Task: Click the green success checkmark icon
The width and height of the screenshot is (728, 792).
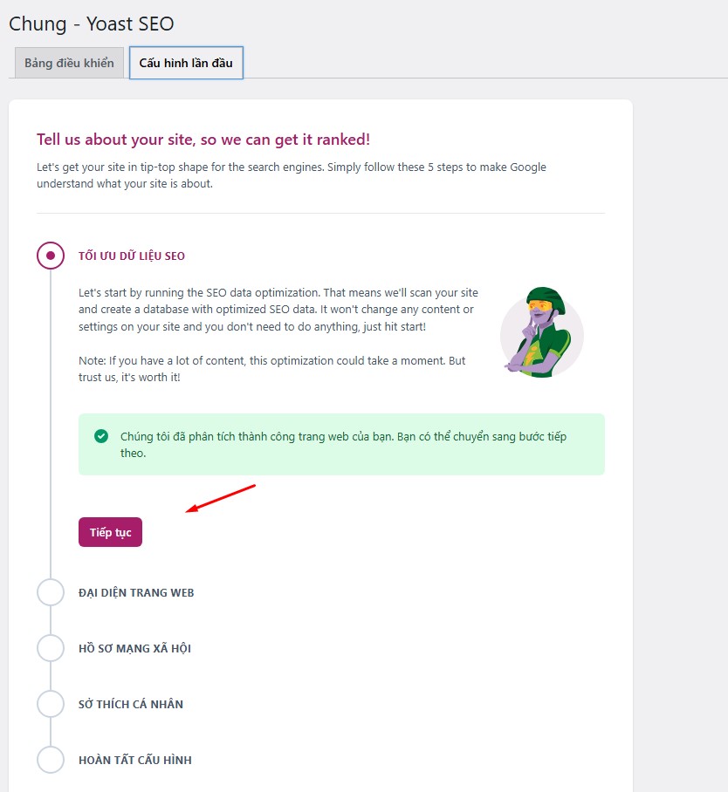Action: [x=102, y=436]
